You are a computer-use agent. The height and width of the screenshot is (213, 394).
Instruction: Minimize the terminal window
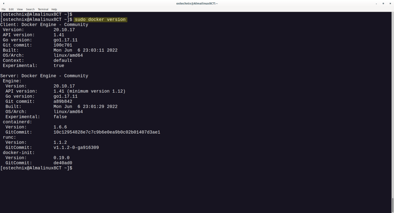coord(376,4)
